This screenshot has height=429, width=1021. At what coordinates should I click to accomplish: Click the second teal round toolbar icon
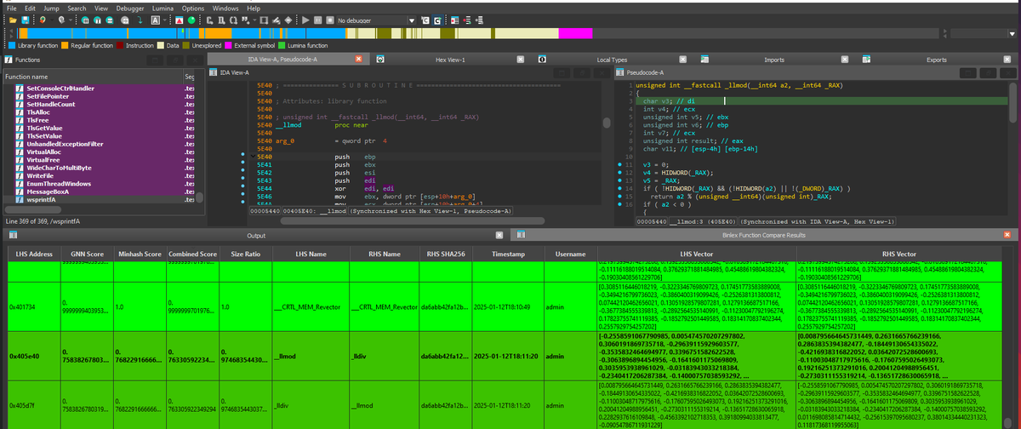point(98,20)
